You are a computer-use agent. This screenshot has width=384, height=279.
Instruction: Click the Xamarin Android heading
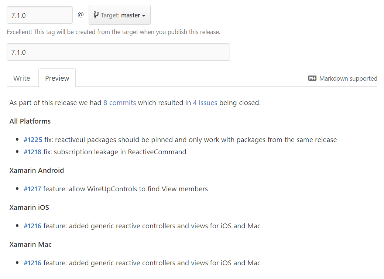click(37, 171)
